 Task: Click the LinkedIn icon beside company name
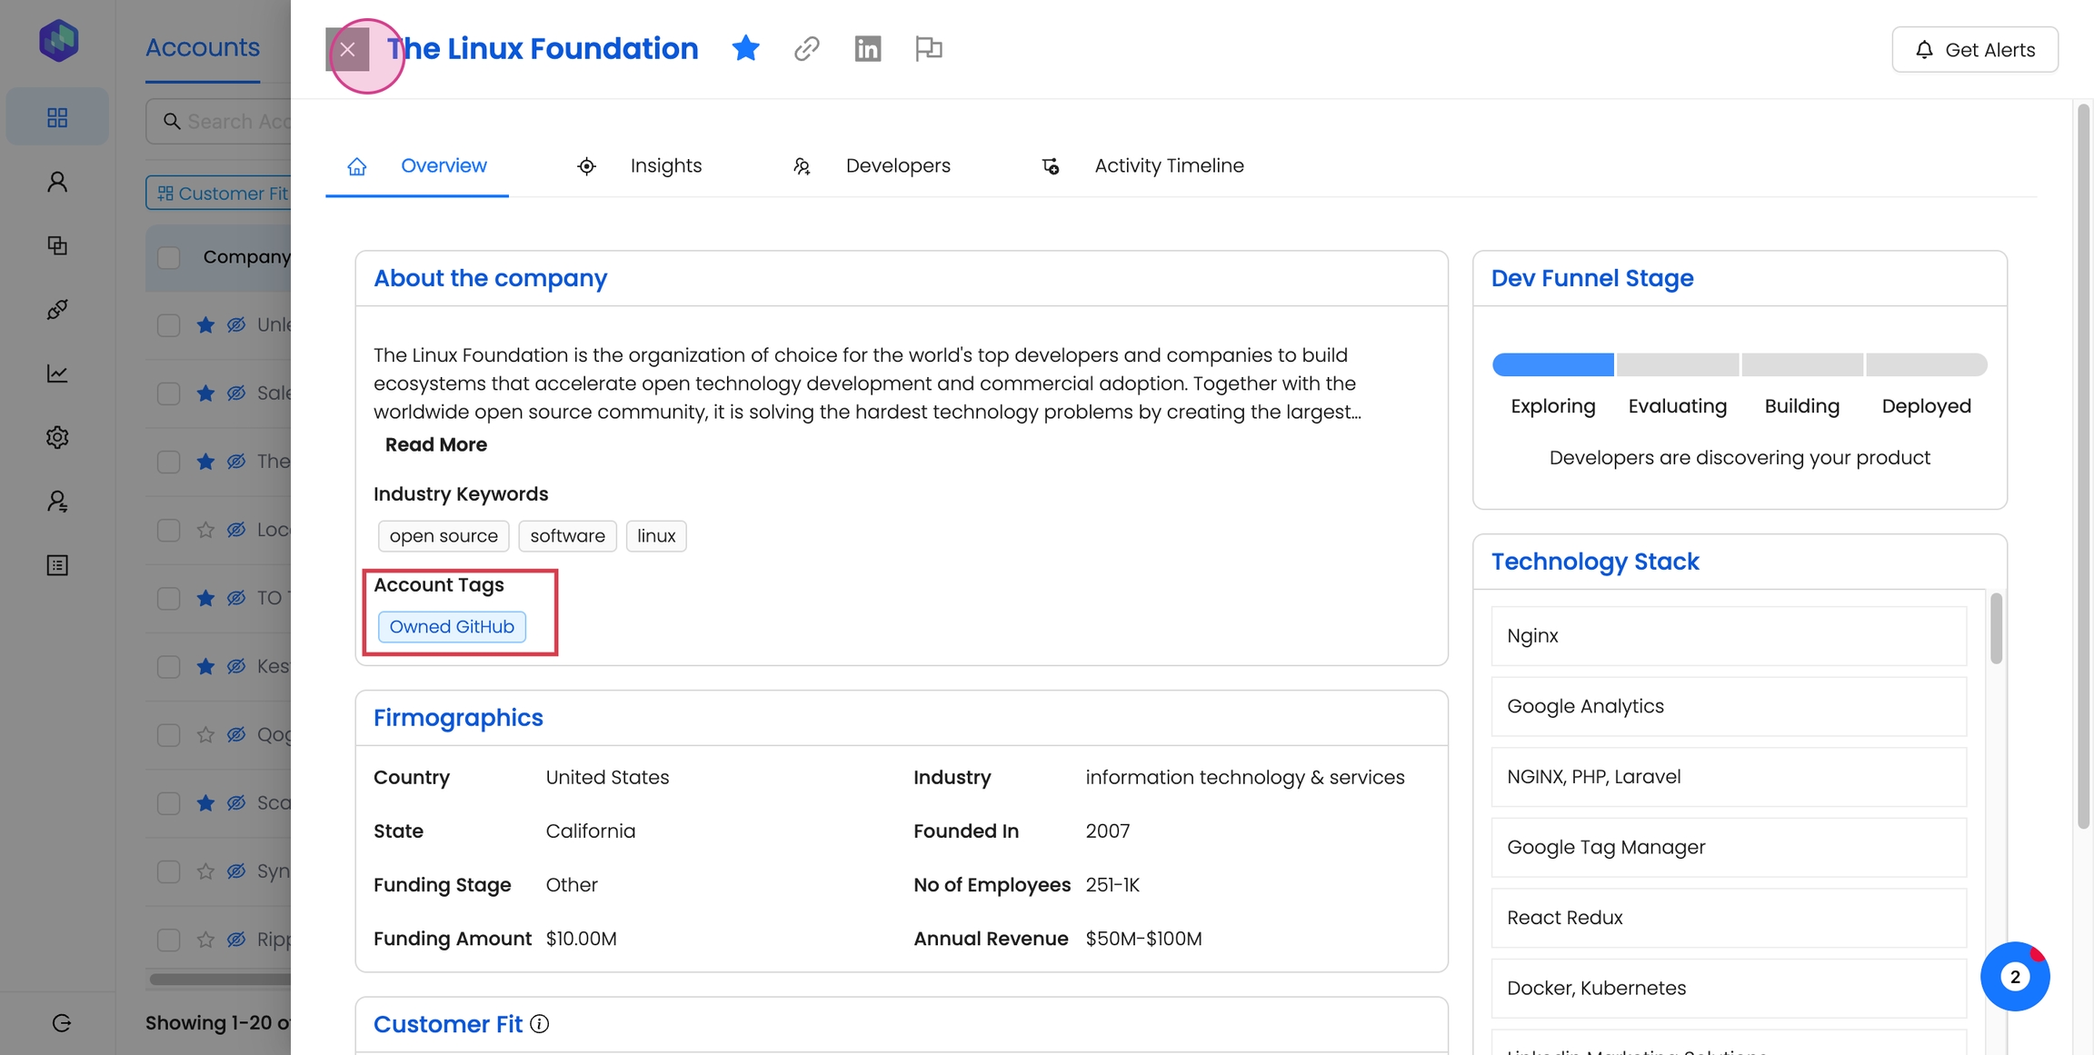[867, 49]
